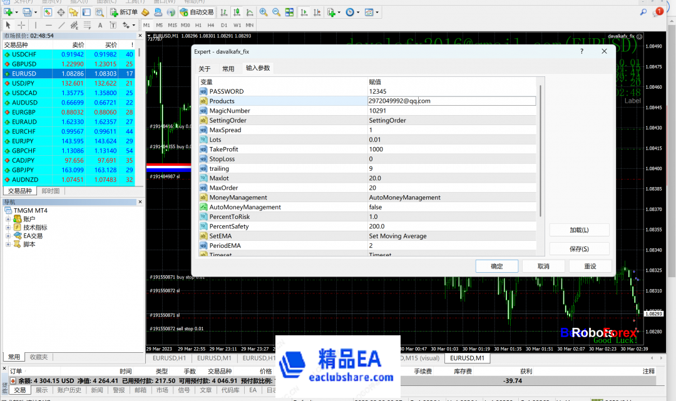The width and height of the screenshot is (676, 401).
Task: Open the 账户历史 tab in terminal panel
Action: (69, 390)
